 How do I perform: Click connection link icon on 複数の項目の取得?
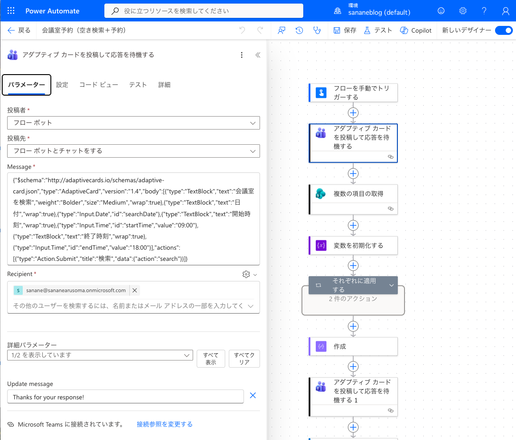pyautogui.click(x=391, y=209)
